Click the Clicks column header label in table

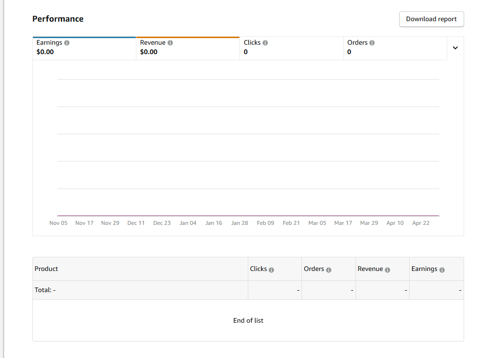click(258, 269)
